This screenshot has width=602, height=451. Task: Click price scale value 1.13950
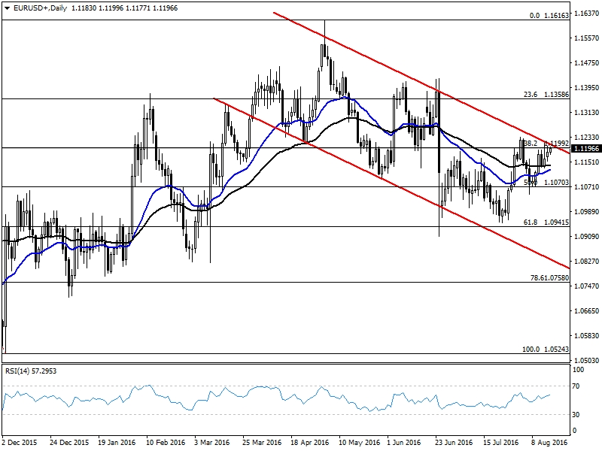click(x=587, y=88)
